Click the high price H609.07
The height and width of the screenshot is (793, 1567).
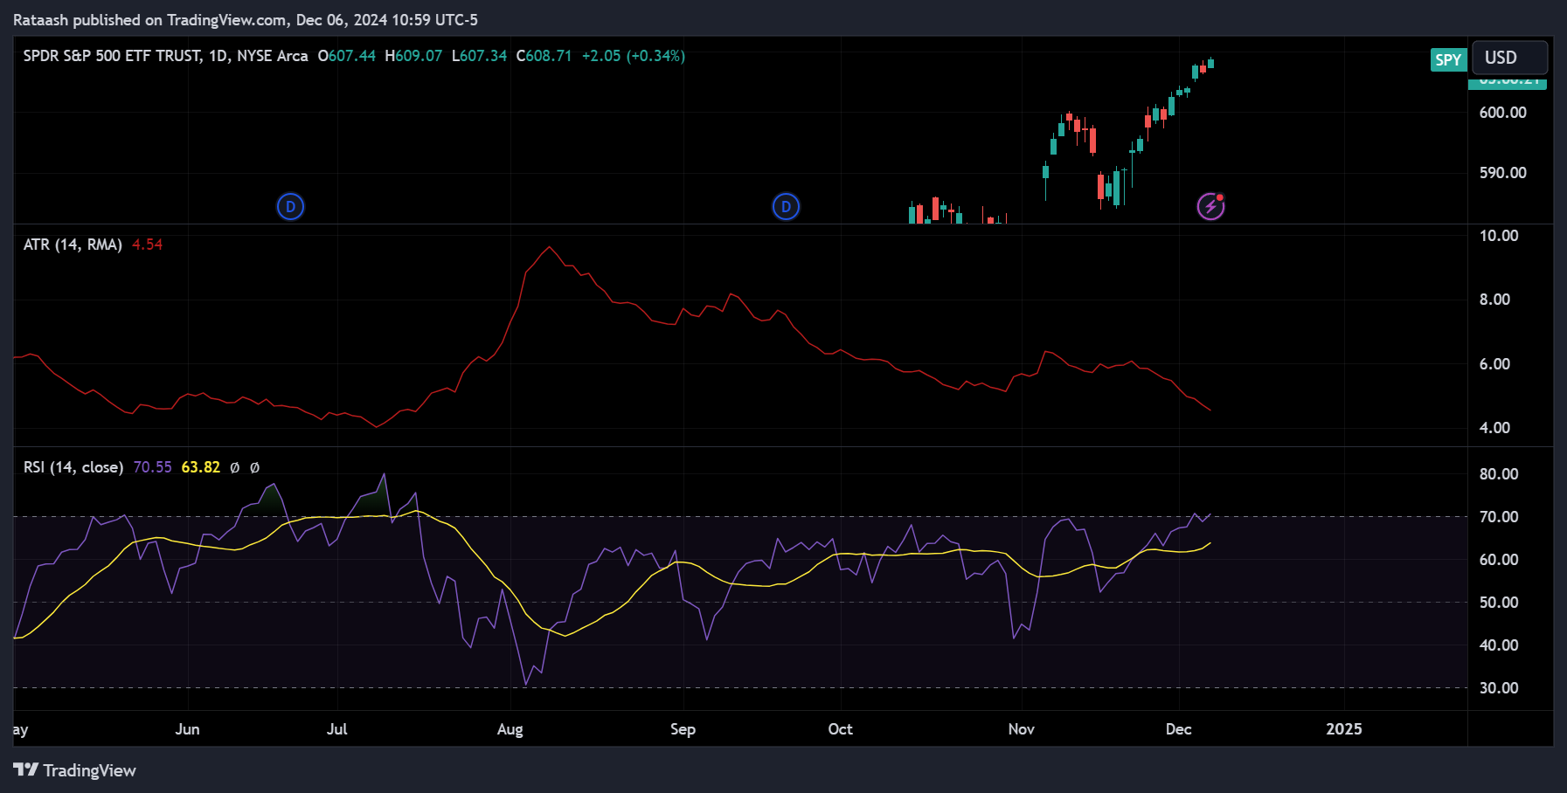(x=413, y=56)
